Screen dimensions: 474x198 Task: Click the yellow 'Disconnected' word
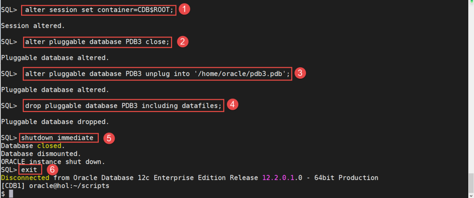pyautogui.click(x=25, y=178)
